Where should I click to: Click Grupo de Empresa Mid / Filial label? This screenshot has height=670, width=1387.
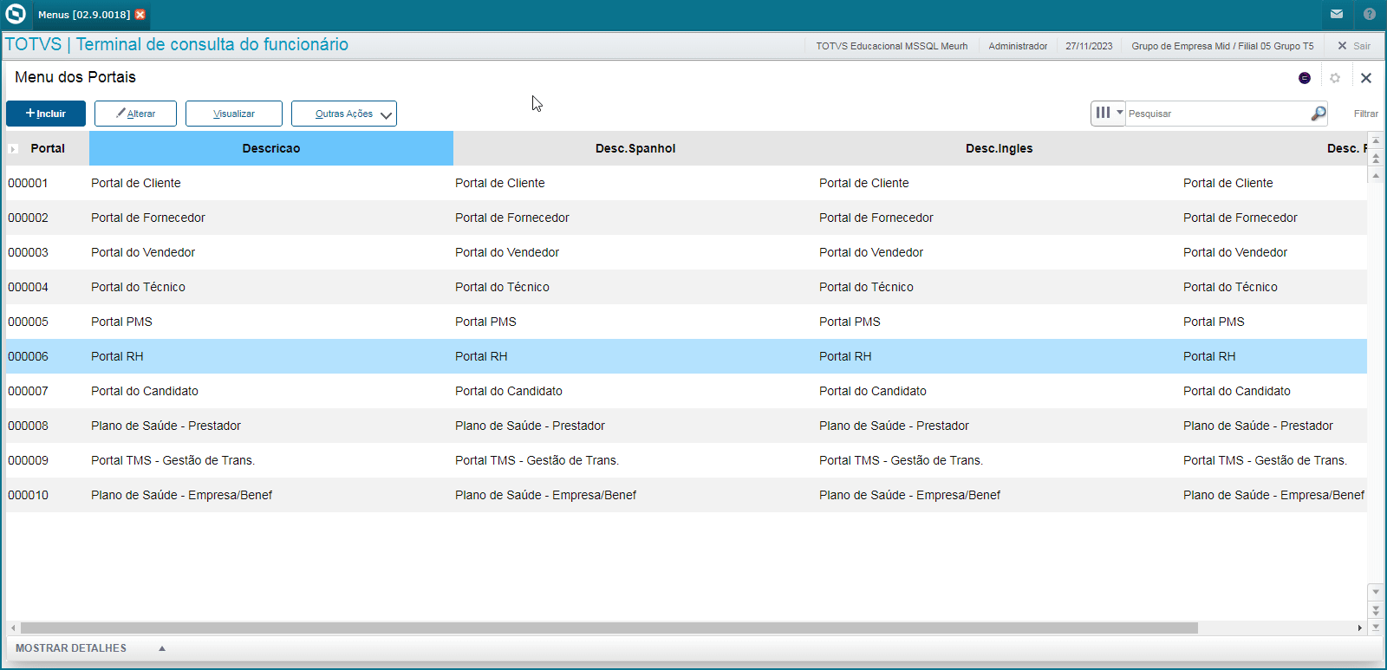tap(1222, 46)
